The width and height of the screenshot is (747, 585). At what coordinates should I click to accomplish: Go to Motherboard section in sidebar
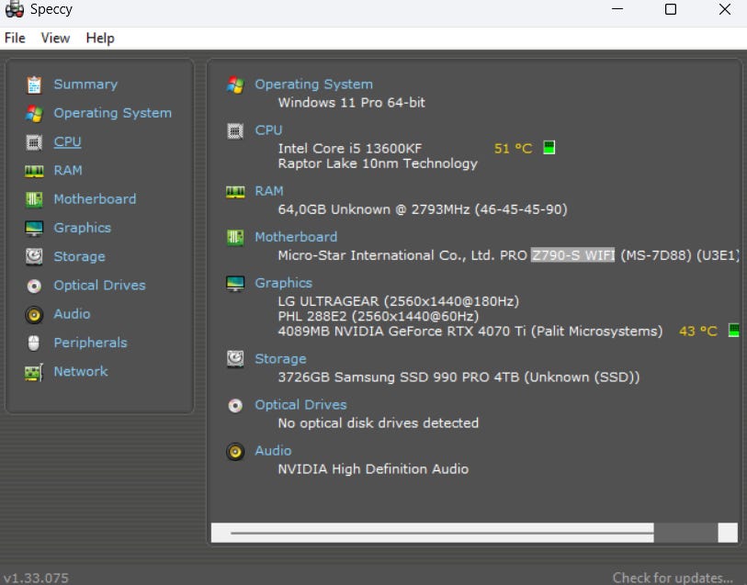tap(95, 199)
